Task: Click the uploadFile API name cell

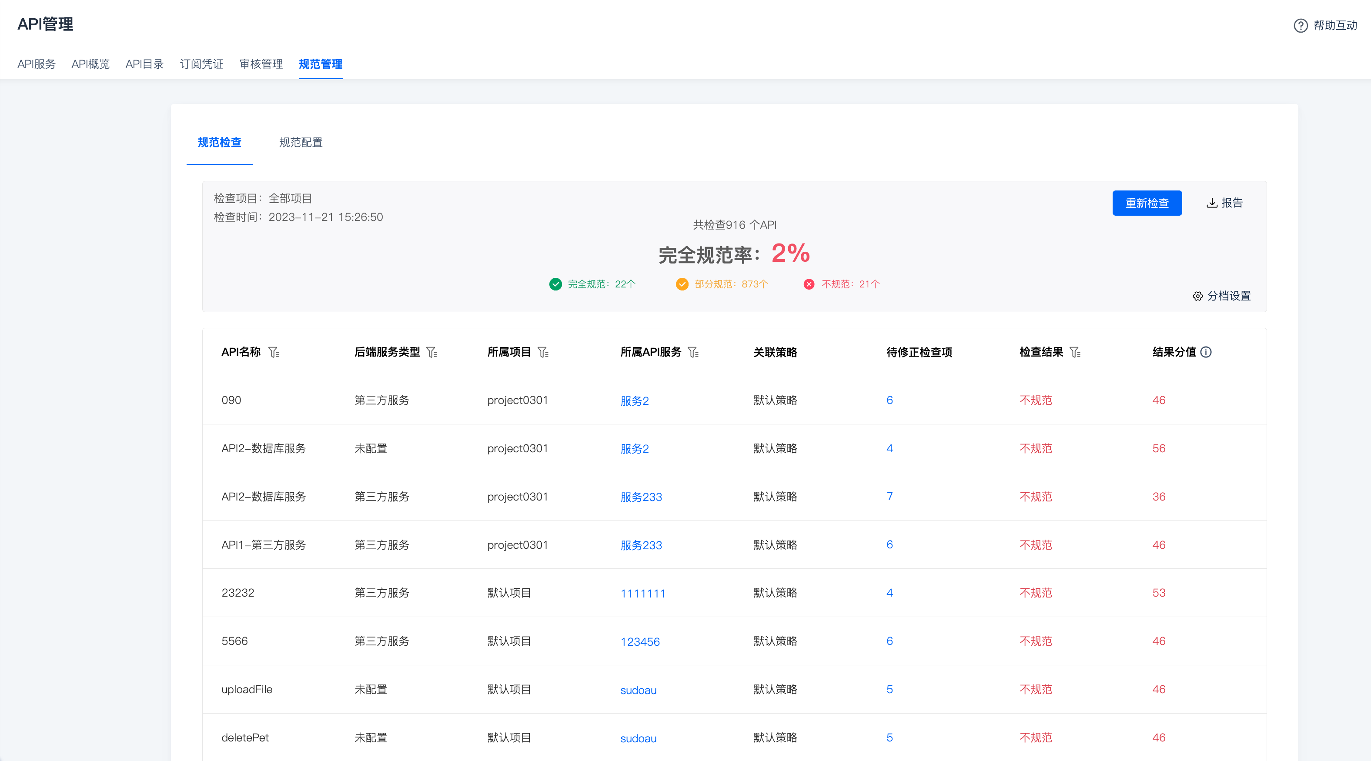Action: pos(247,690)
